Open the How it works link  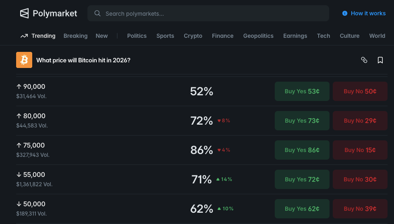[x=368, y=13]
